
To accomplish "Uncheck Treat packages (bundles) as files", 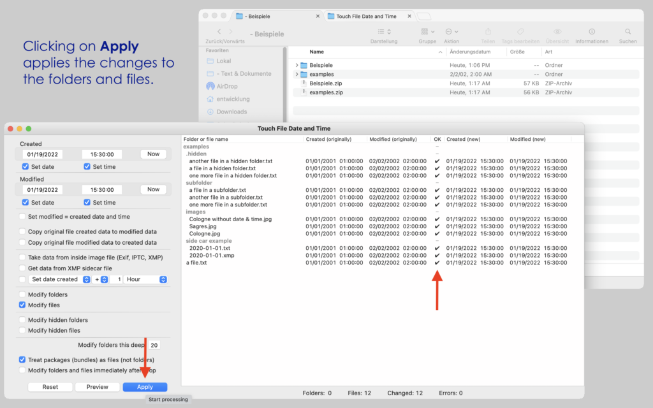I will click(22, 360).
